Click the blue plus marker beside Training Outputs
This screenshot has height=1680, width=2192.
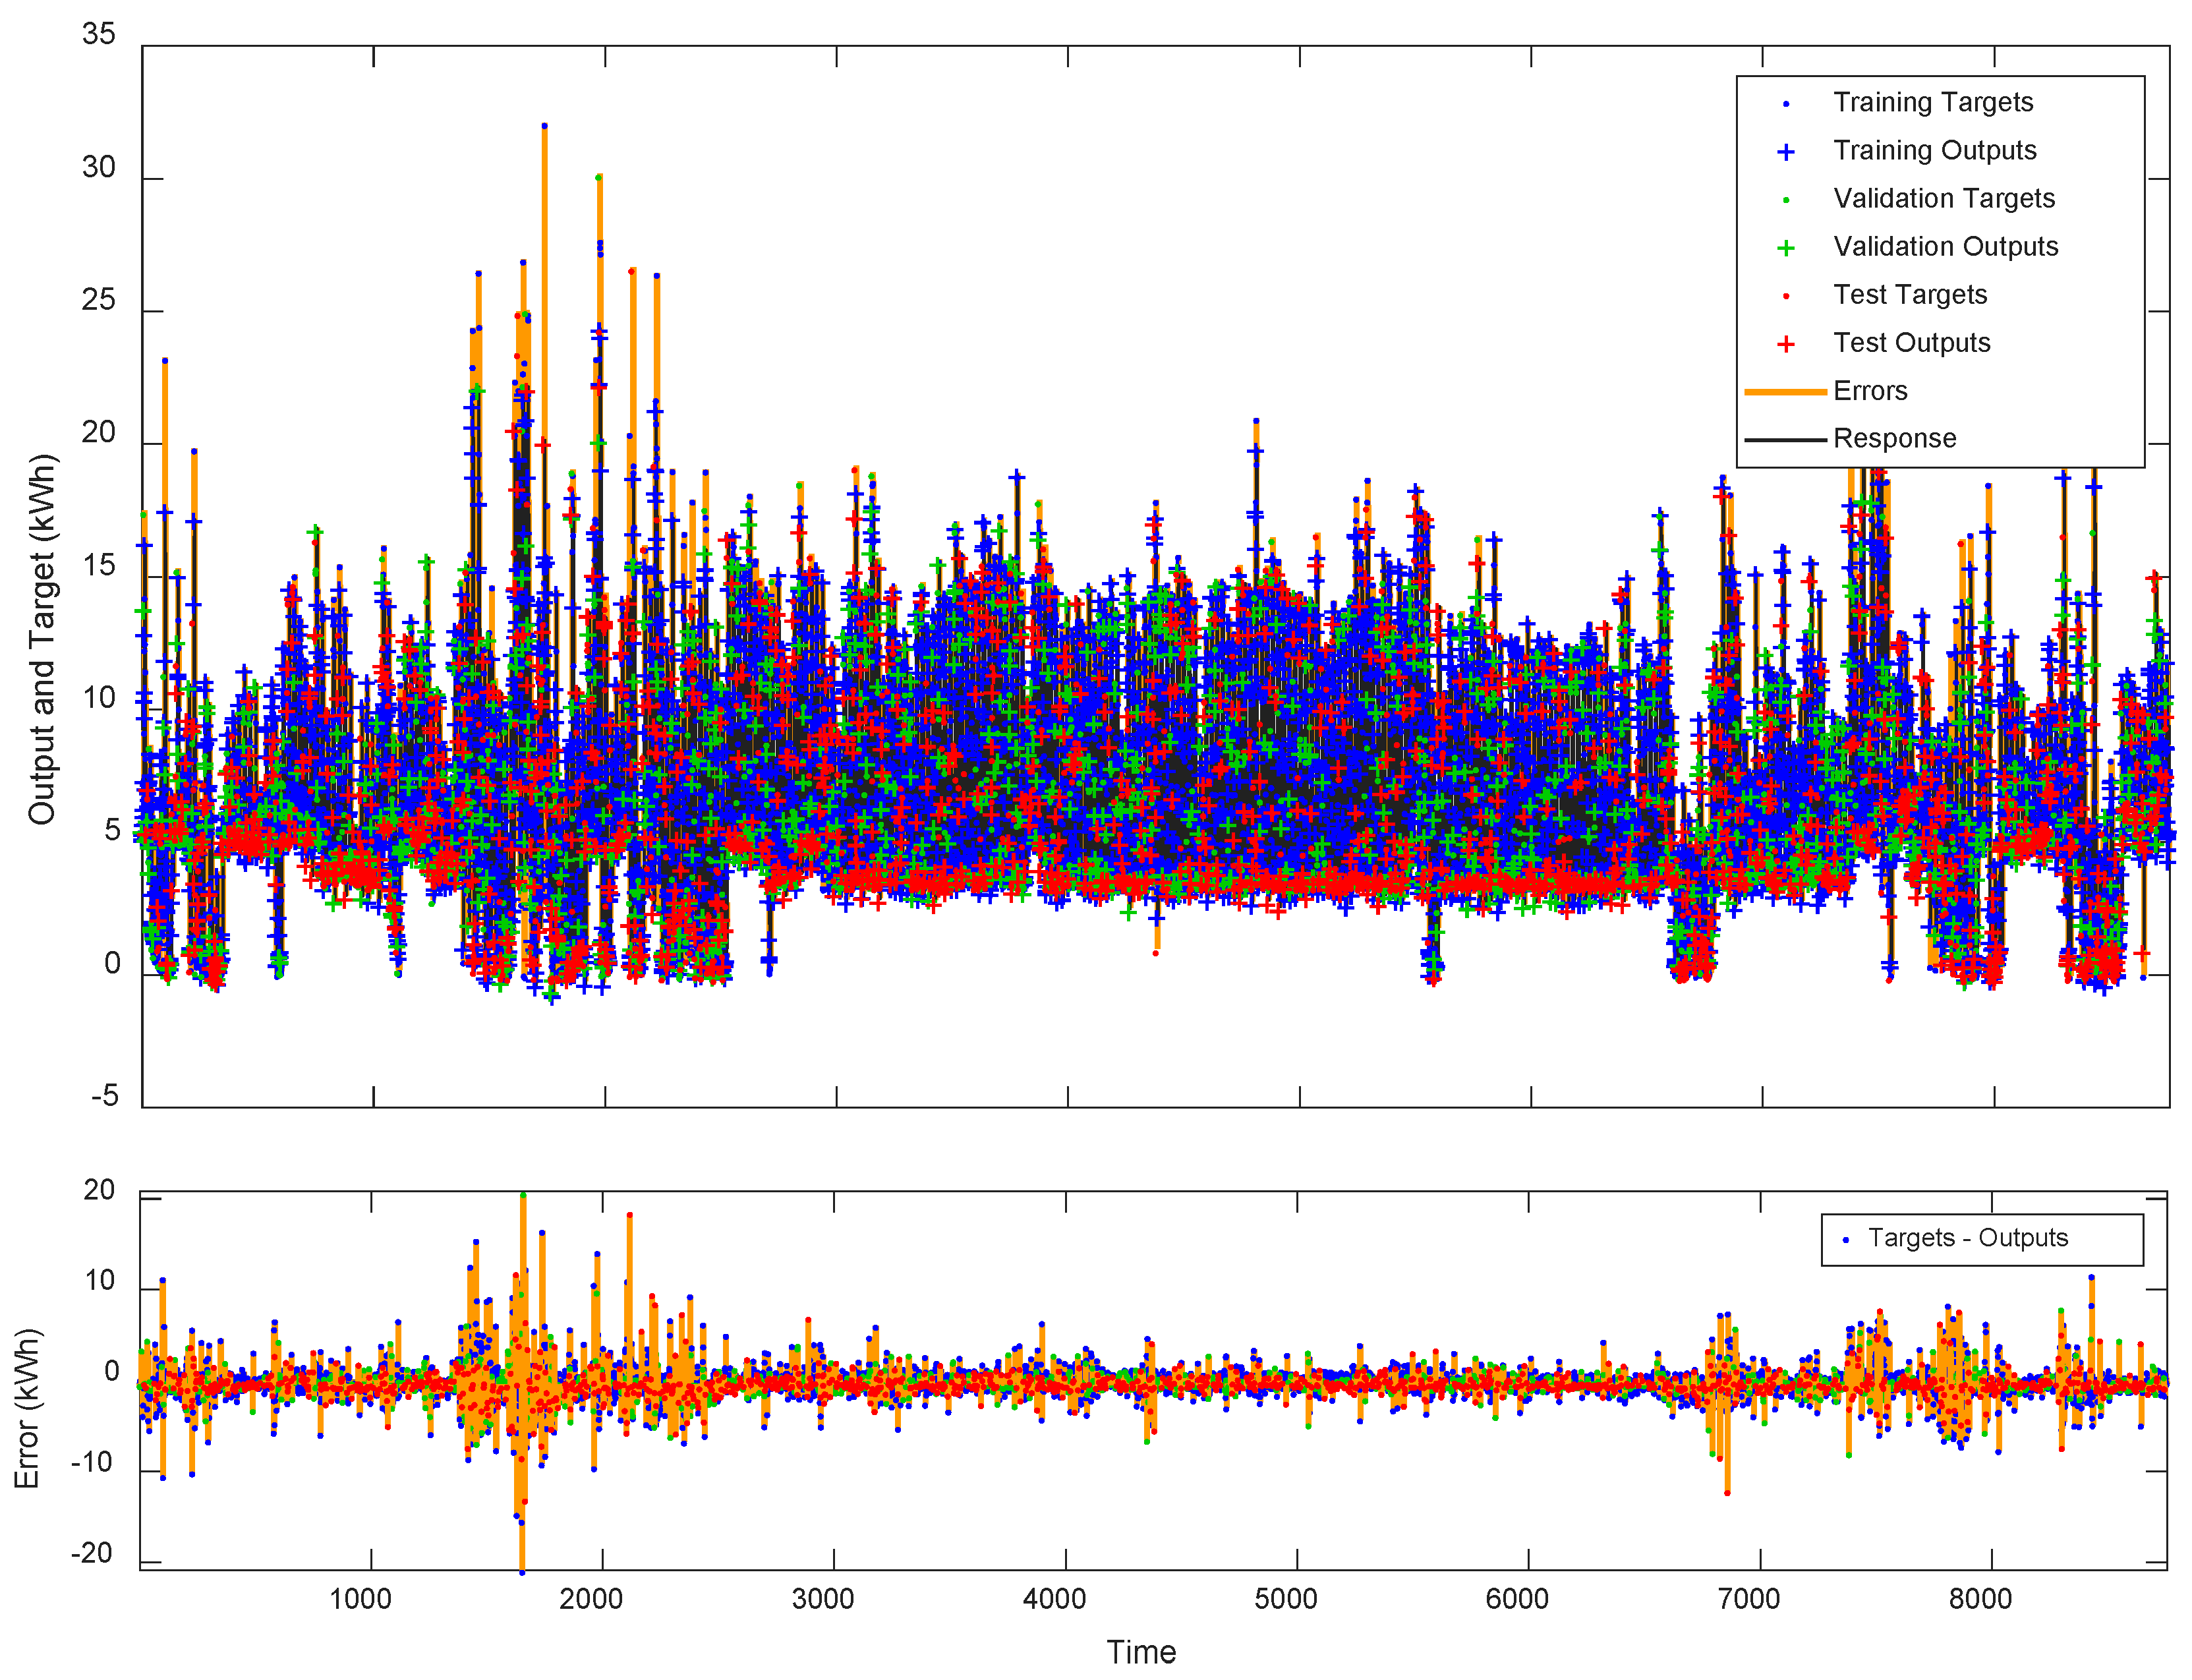(x=1786, y=151)
